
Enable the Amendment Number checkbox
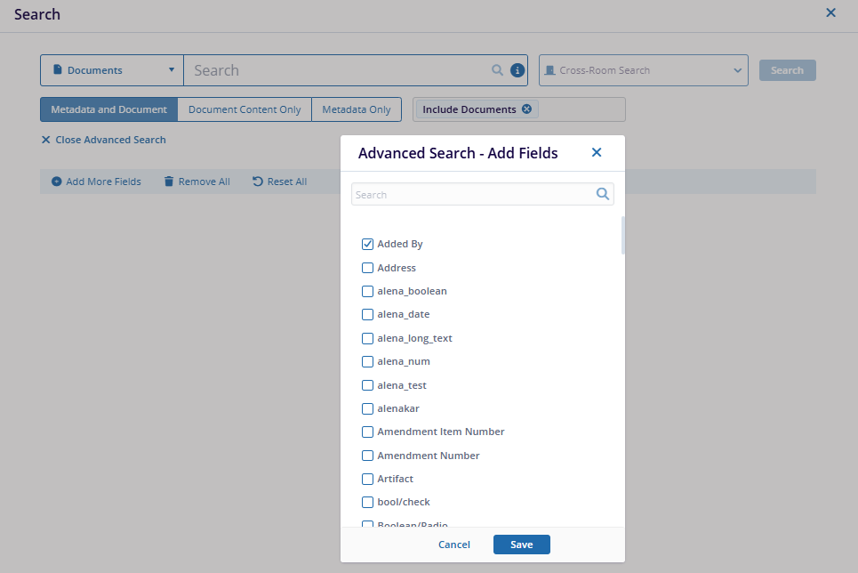click(x=367, y=456)
